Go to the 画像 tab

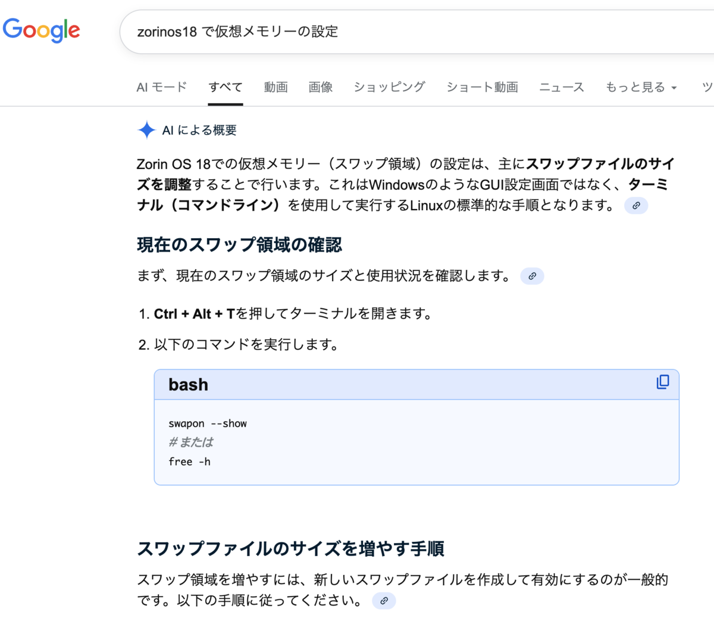click(320, 88)
